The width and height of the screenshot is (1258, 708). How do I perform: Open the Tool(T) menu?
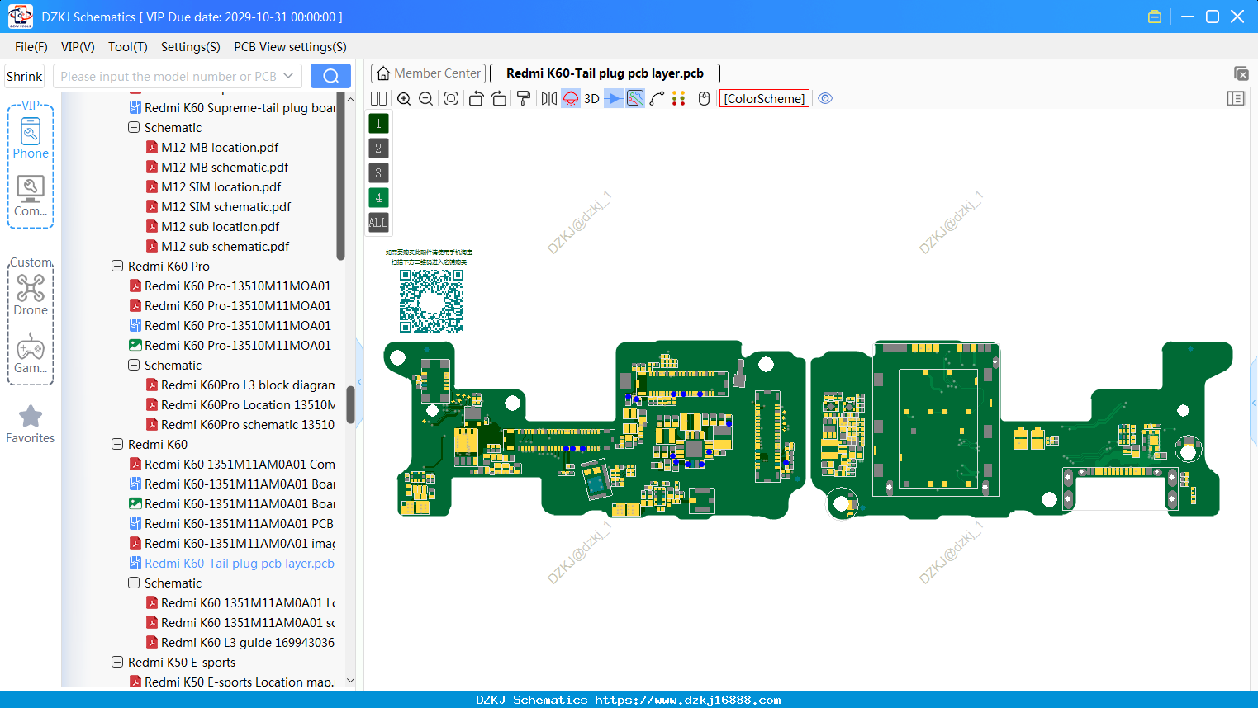tap(128, 47)
